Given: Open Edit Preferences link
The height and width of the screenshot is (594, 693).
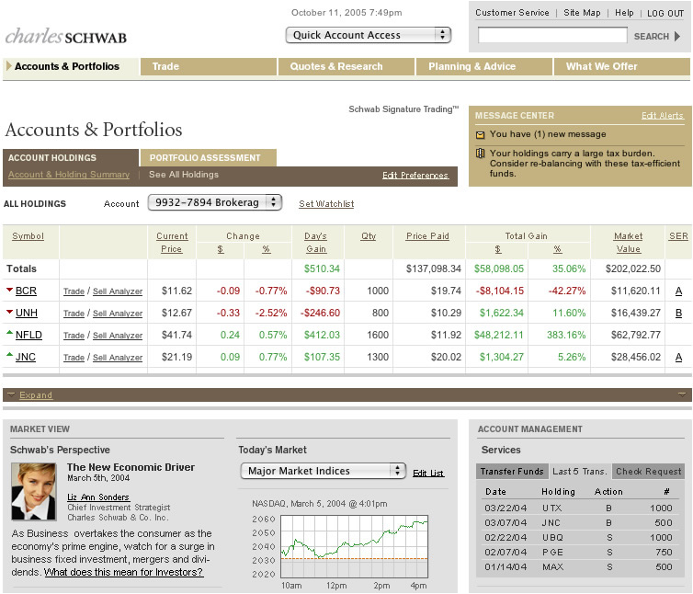Looking at the screenshot, I should pyautogui.click(x=415, y=175).
